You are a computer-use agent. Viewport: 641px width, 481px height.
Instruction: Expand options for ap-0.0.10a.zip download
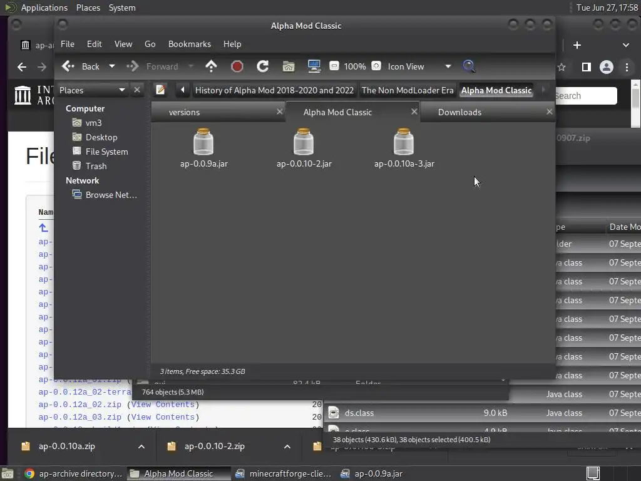(x=141, y=446)
